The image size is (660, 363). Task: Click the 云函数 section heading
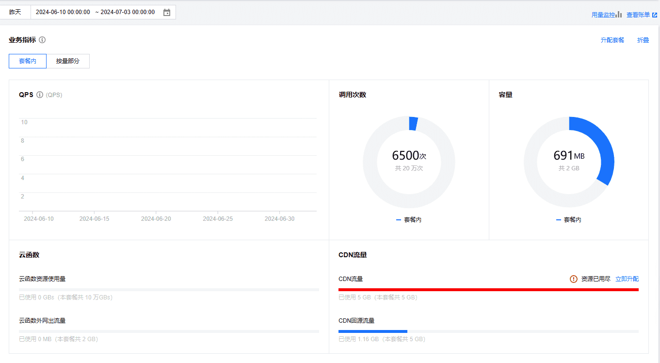(x=29, y=255)
